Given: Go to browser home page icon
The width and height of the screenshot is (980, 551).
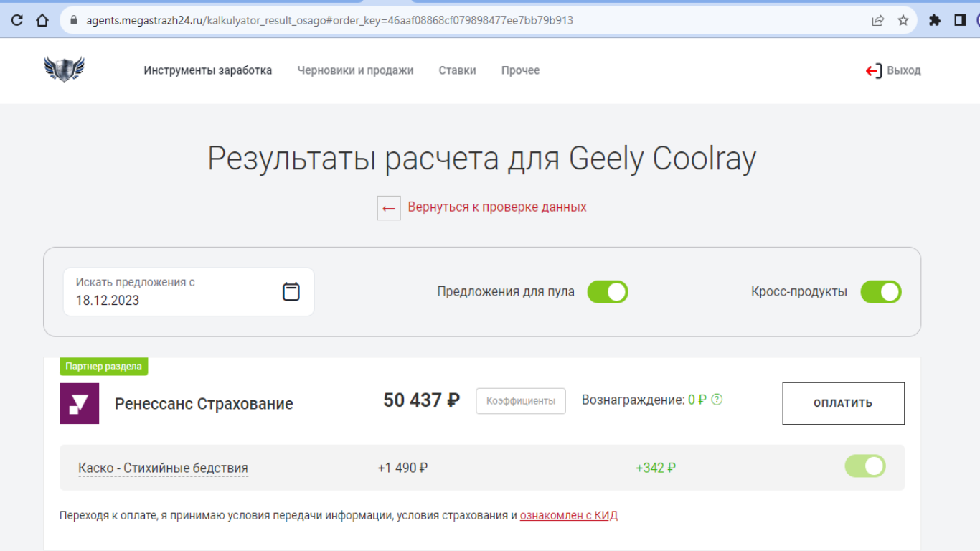Looking at the screenshot, I should [x=42, y=20].
